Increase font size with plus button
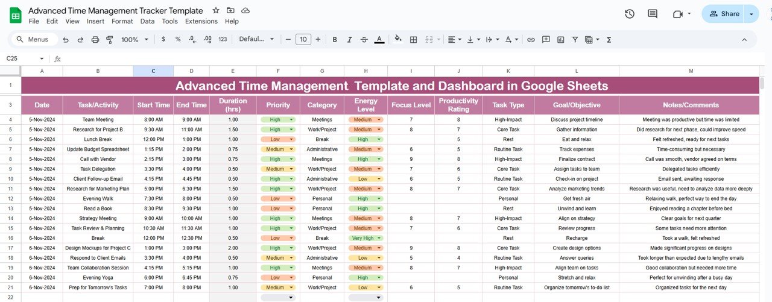 (318, 40)
